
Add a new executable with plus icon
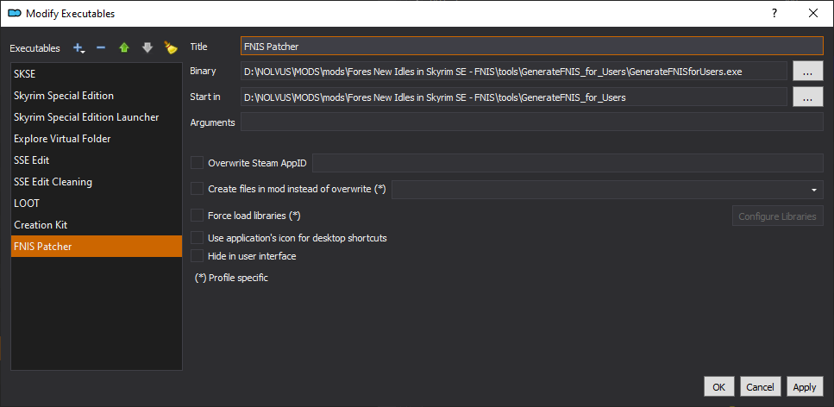coord(78,48)
